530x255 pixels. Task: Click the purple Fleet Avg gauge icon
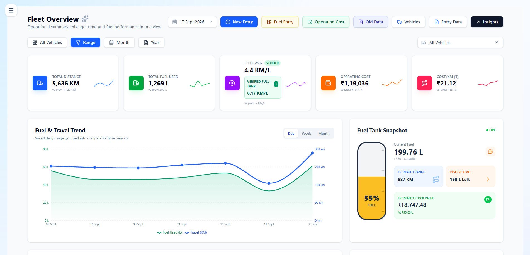(232, 83)
